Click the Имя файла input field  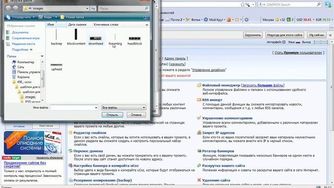coord(73,108)
